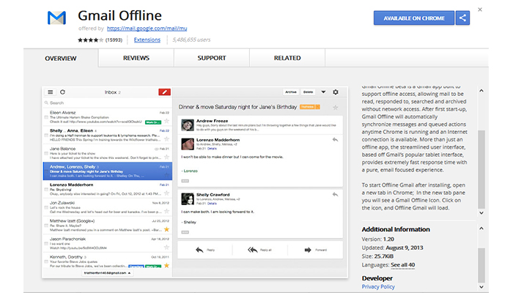Image resolution: width=513 pixels, height=293 pixels.
Task: Click the green label on Eileen Alvarez email
Action: [x=153, y=122]
